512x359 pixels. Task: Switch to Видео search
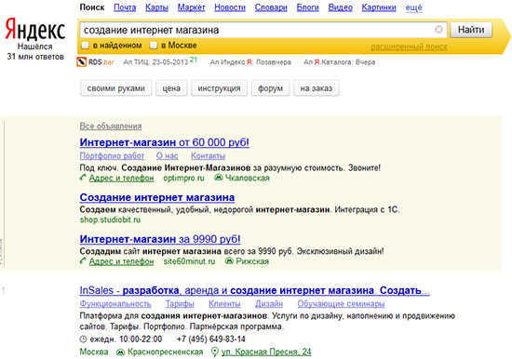pyautogui.click(x=340, y=7)
